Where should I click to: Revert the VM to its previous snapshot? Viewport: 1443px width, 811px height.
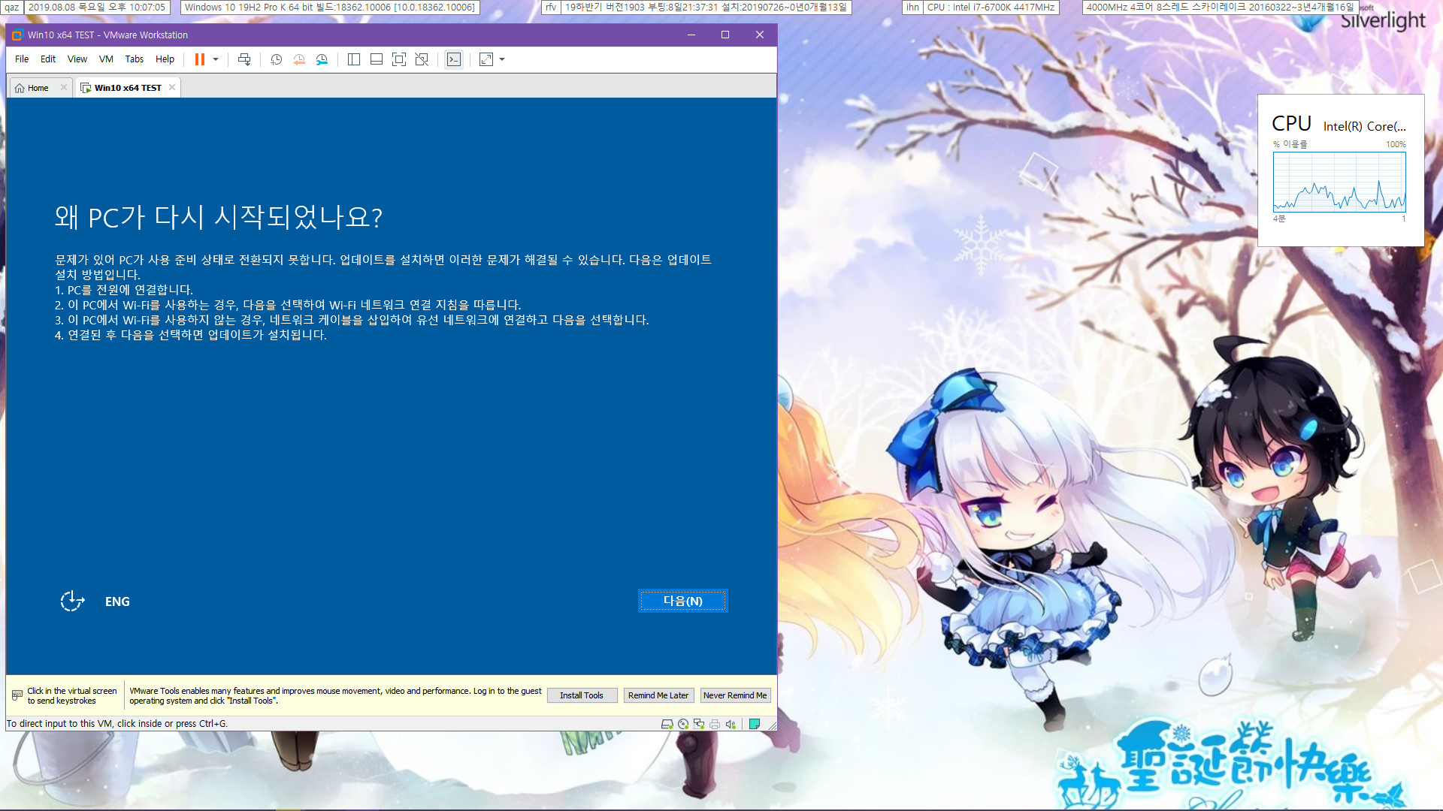(x=299, y=59)
